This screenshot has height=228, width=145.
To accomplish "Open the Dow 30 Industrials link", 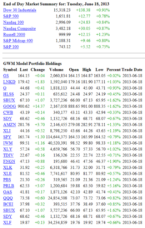I will (x=20, y=10).
